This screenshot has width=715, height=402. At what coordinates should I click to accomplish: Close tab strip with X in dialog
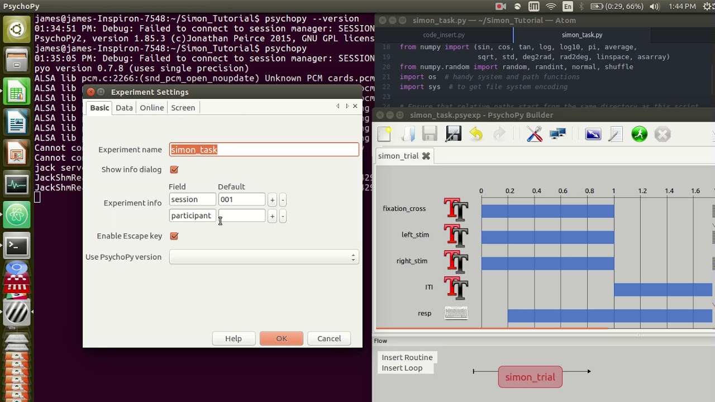click(355, 106)
